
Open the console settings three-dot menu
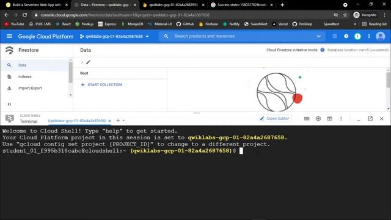(369, 37)
